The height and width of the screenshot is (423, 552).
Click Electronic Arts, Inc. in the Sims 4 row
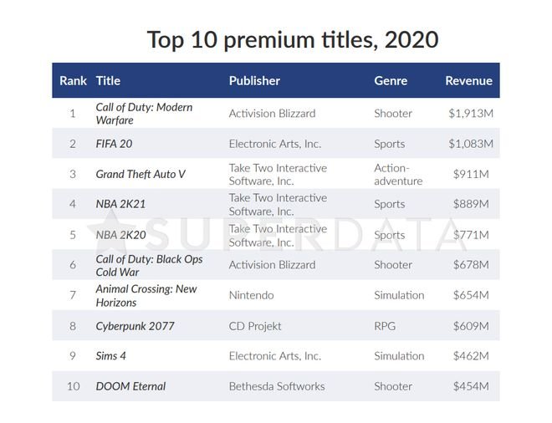275,356
